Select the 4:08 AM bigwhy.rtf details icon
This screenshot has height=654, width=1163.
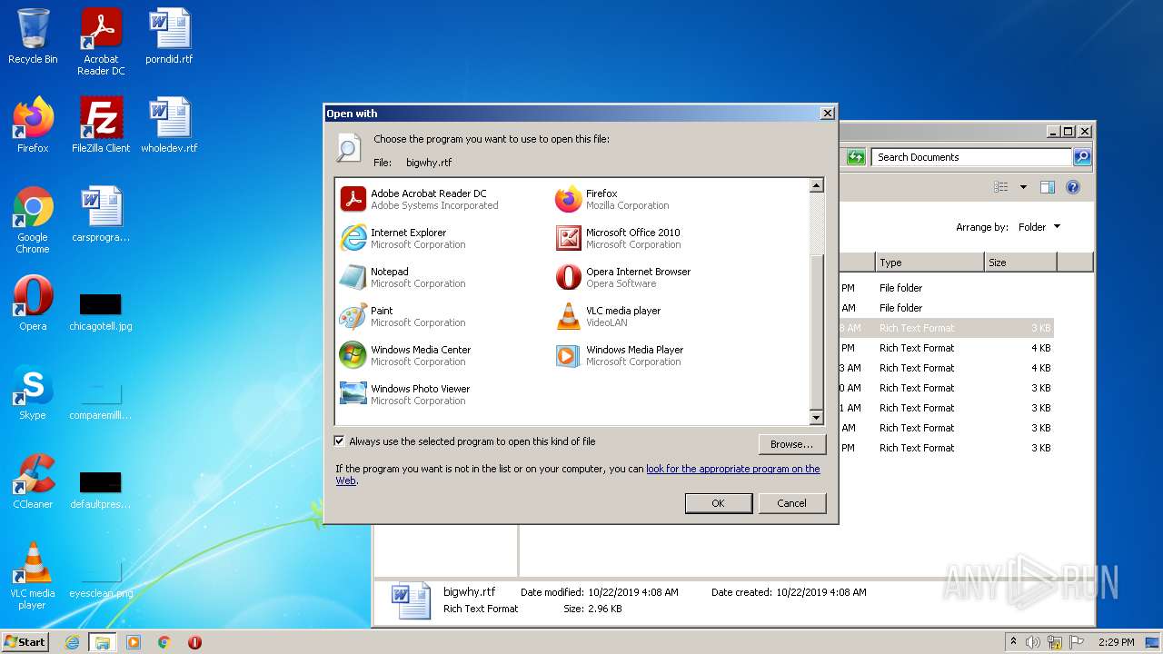point(411,601)
